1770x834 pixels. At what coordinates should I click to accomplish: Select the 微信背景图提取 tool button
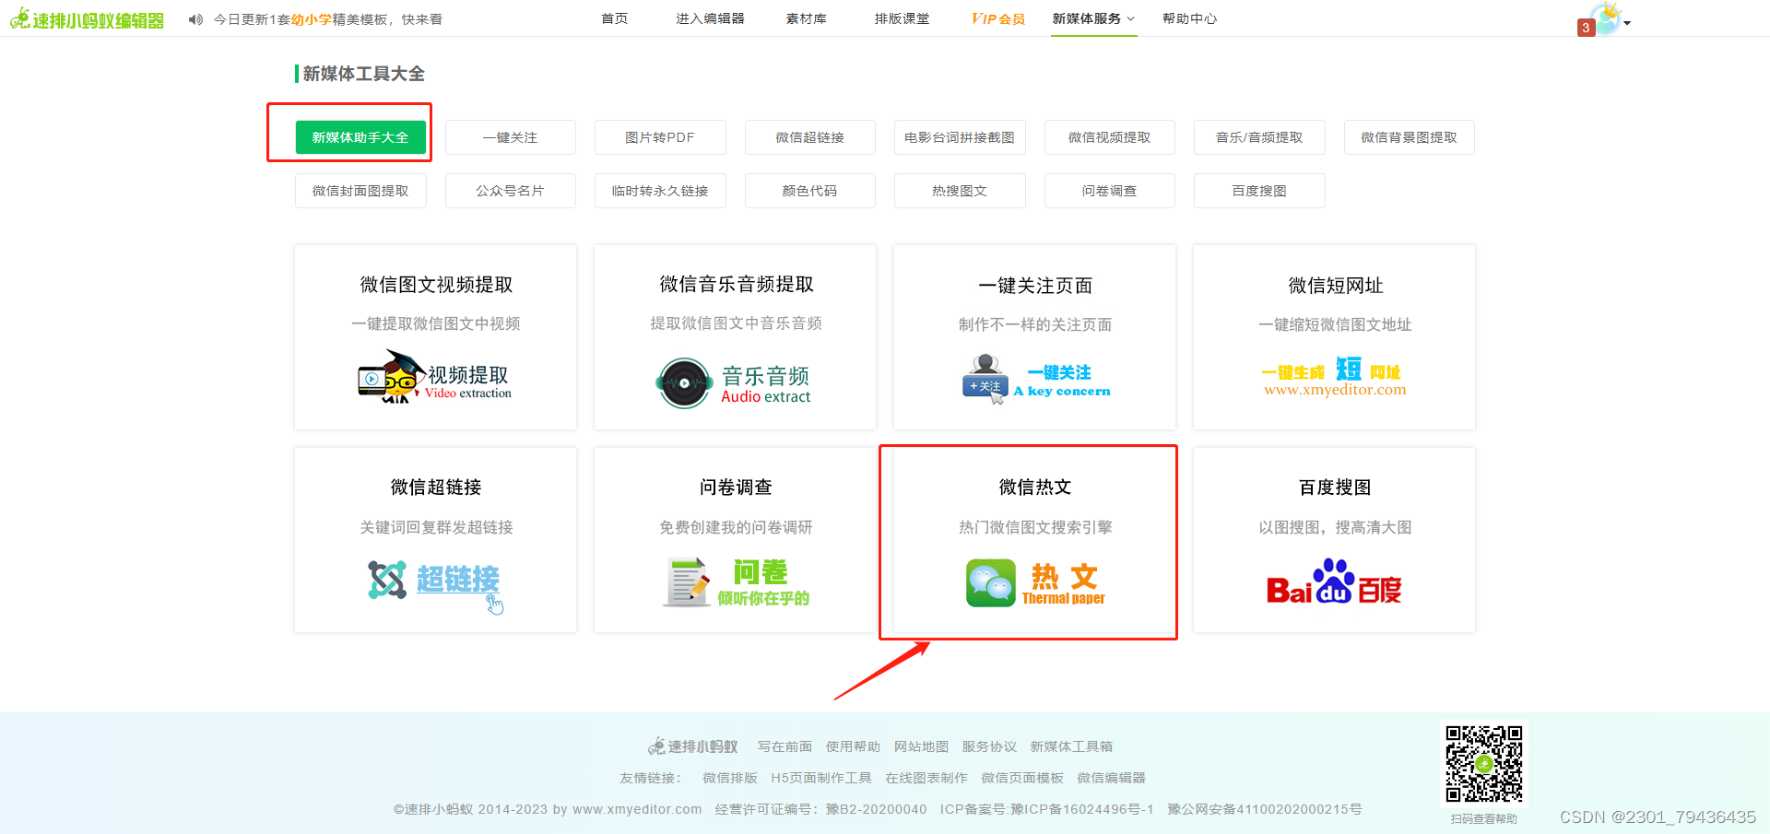pos(1410,137)
